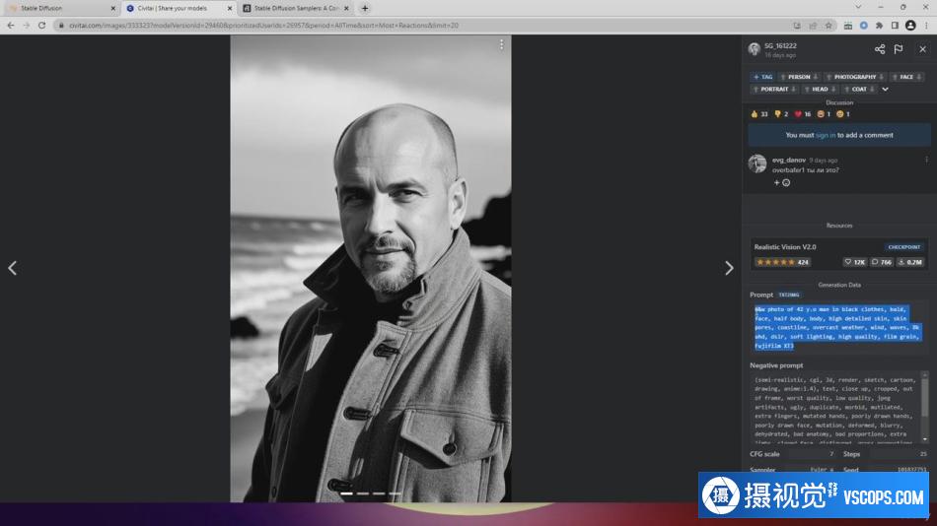Viewport: 937px width, 526px height.
Task: Switch to the Stable Diffusion tab
Action: click(60, 8)
